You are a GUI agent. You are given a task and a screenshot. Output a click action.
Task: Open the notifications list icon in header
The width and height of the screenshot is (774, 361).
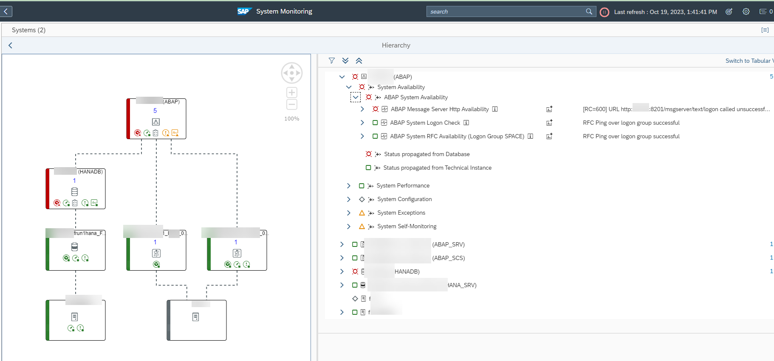763,11
